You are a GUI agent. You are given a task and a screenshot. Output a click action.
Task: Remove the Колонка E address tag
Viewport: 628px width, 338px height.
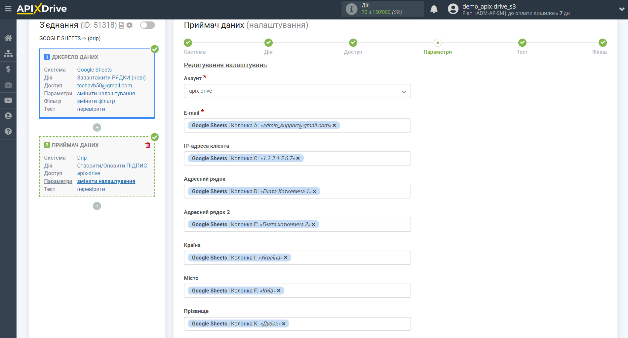[x=313, y=224]
